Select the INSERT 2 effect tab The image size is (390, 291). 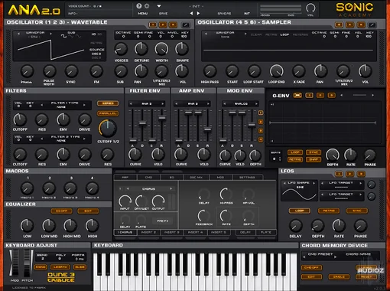pos(148,232)
